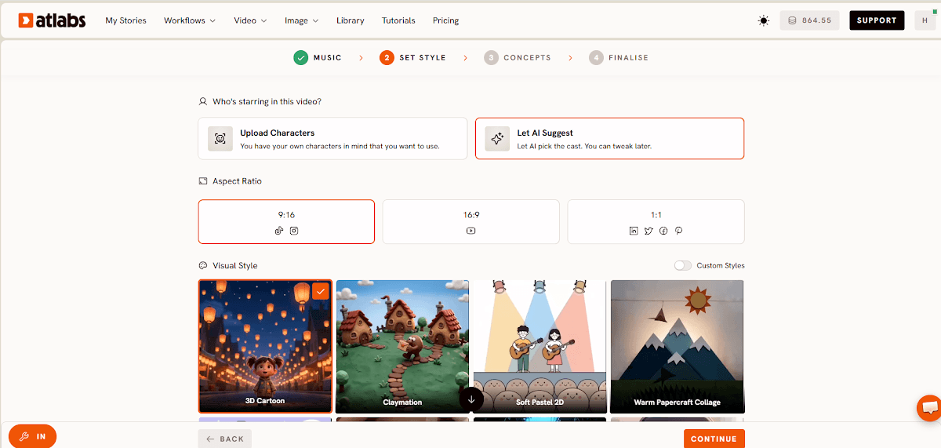
Task: Enable the Custom Styles toggle
Action: coord(683,265)
